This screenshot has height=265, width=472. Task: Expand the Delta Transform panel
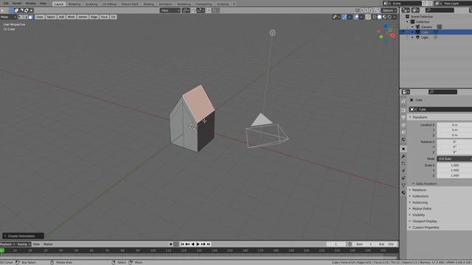(426, 183)
